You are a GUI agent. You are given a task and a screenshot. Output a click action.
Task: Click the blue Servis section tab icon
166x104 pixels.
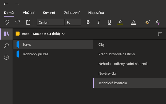[x=18, y=44]
